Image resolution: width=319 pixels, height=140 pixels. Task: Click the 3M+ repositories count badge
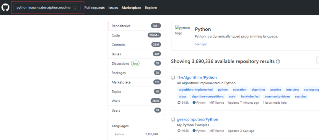point(156,26)
